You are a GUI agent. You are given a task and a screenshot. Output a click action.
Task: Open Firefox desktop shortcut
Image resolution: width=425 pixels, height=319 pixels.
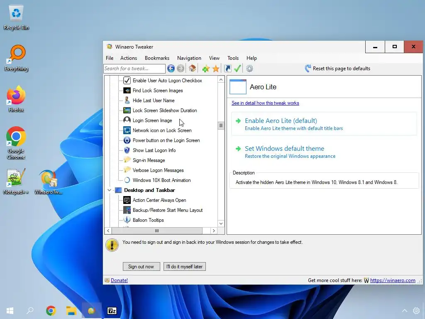point(16,99)
